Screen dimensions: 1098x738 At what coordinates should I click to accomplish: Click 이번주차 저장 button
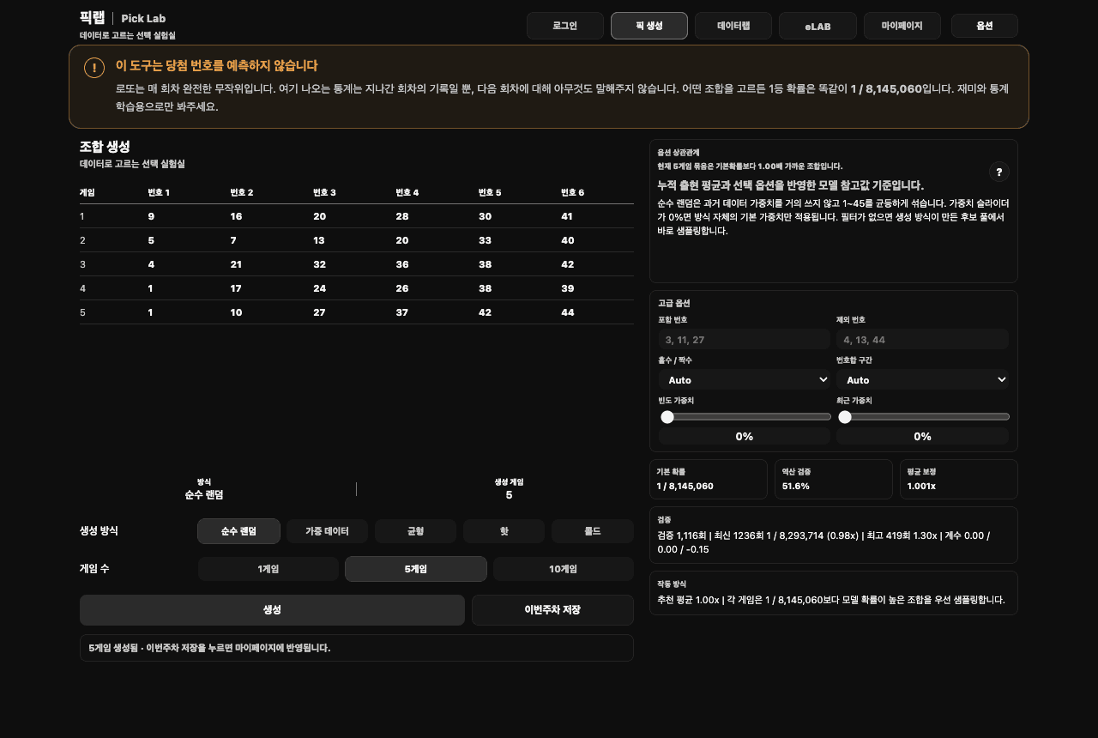[x=552, y=610]
